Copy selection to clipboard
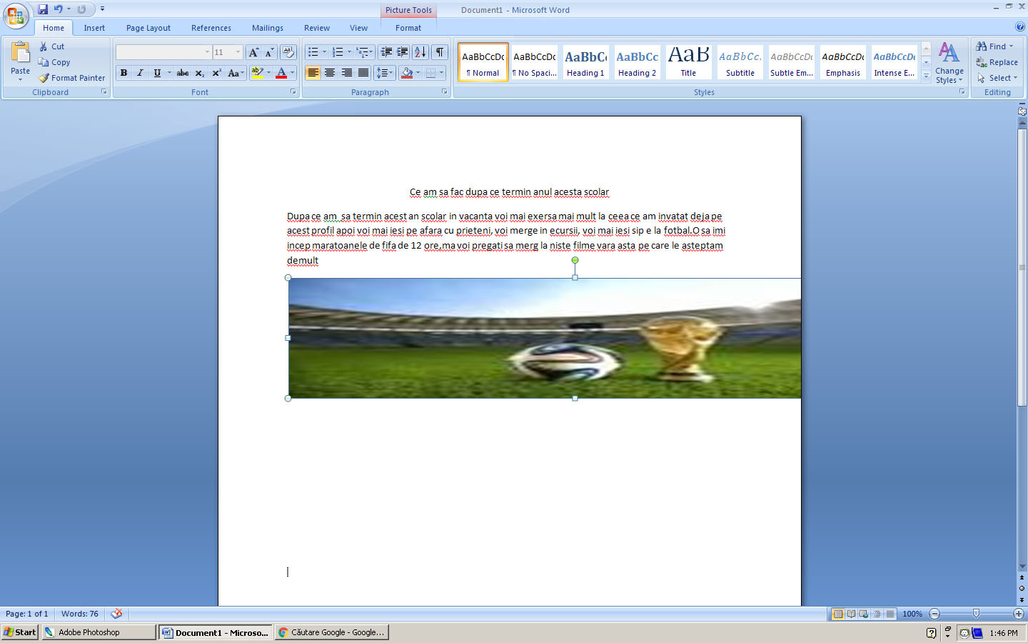 (x=54, y=62)
